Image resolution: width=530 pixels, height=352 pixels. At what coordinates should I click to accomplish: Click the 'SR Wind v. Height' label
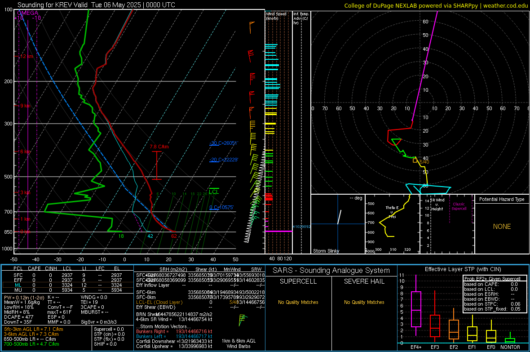pos(437,205)
